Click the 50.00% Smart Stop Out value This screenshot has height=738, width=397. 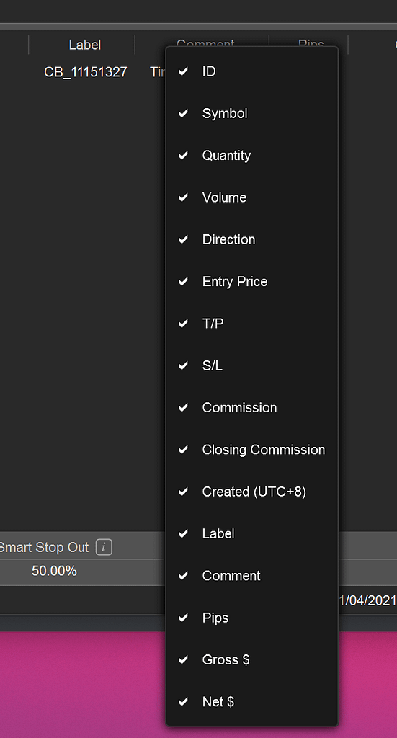click(x=54, y=571)
